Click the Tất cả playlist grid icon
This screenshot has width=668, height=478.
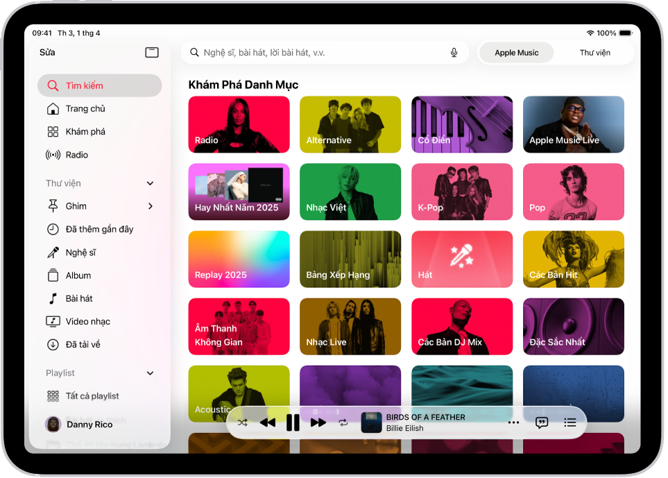pyautogui.click(x=53, y=396)
